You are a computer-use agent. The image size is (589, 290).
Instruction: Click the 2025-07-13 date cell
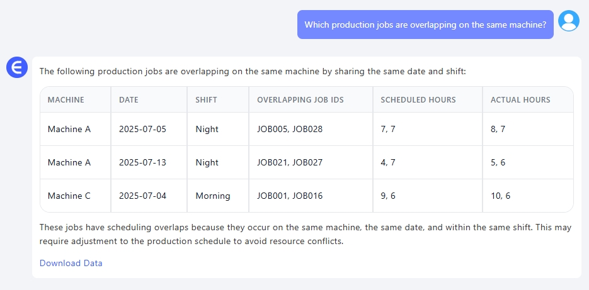click(142, 162)
